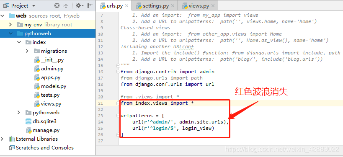Screen dimensions: 343x157
Task: Collapse the top-level pythonweb folder
Action: (10, 33)
